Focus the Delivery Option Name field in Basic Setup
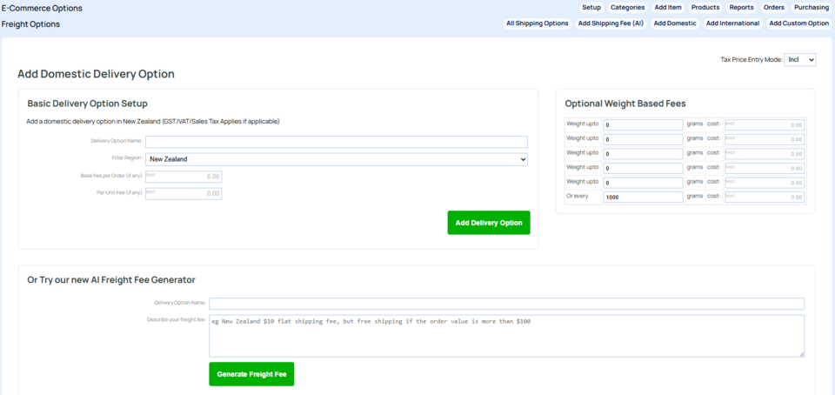 pyautogui.click(x=337, y=142)
